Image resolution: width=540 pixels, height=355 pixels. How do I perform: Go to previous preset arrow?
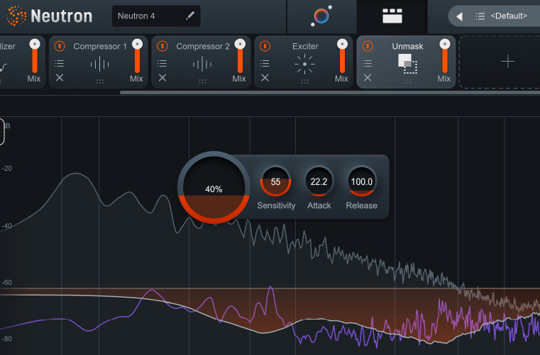tap(459, 16)
